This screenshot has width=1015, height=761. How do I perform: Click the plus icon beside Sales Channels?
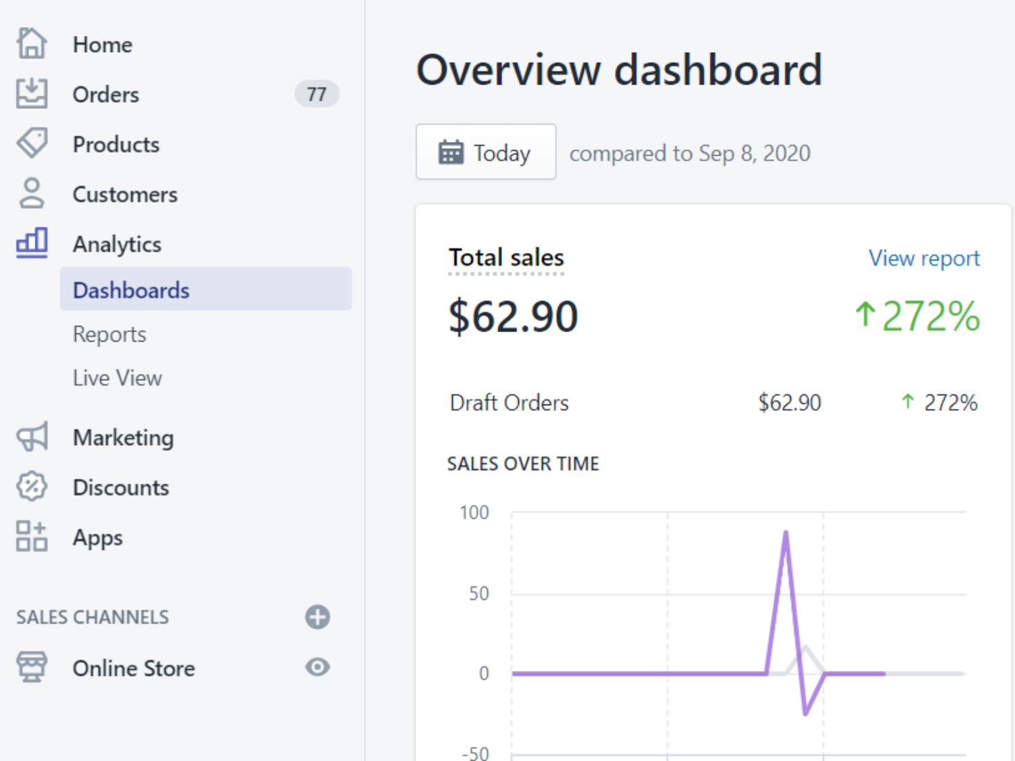coord(317,617)
